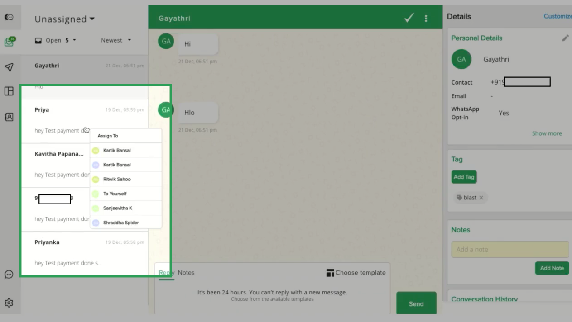Open the broadcast paper plane icon
Viewport: 572px width, 322px height.
pos(9,67)
